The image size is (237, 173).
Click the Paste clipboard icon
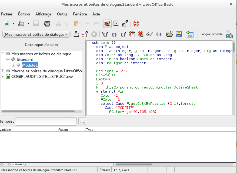coord(76,24)
